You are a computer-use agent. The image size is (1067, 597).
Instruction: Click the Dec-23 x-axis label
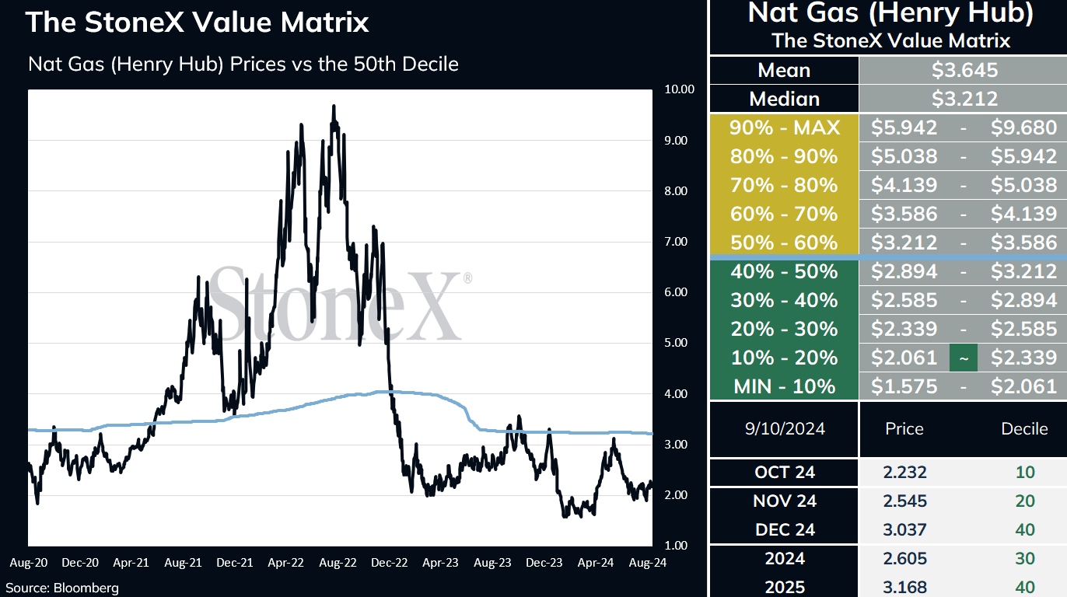point(544,561)
